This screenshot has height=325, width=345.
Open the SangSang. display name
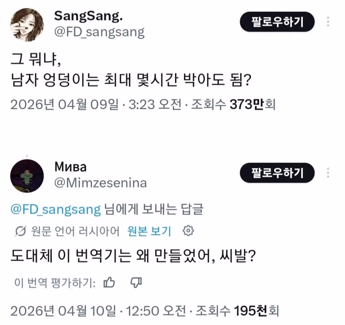pyautogui.click(x=90, y=16)
